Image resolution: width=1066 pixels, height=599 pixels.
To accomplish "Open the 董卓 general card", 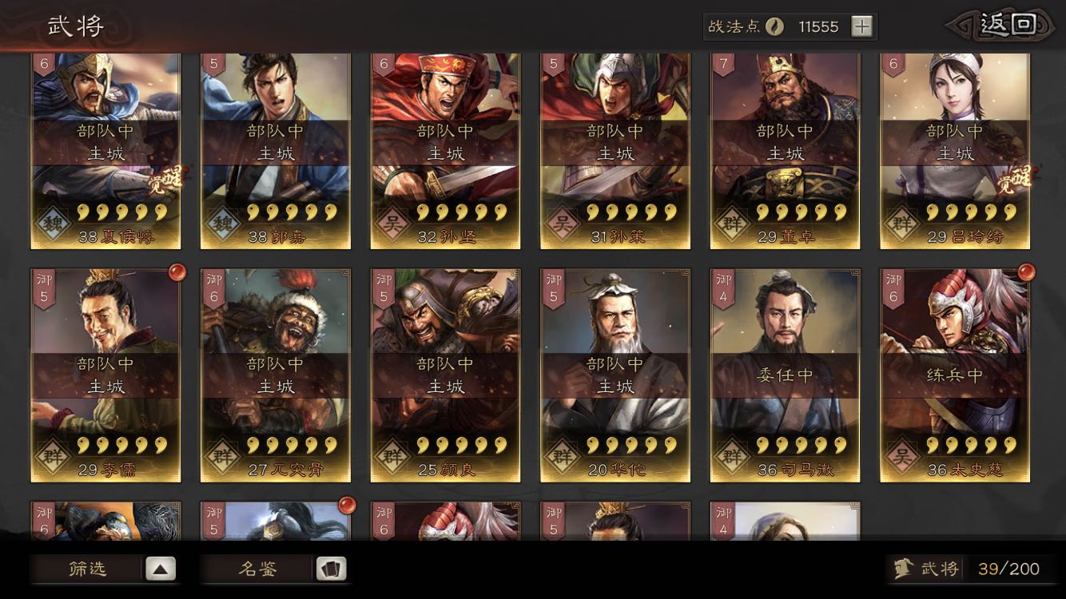I will point(785,151).
